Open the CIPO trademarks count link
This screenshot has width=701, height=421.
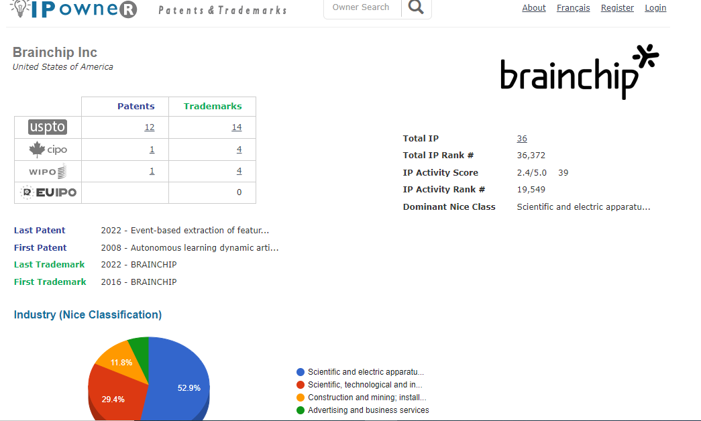(x=239, y=149)
